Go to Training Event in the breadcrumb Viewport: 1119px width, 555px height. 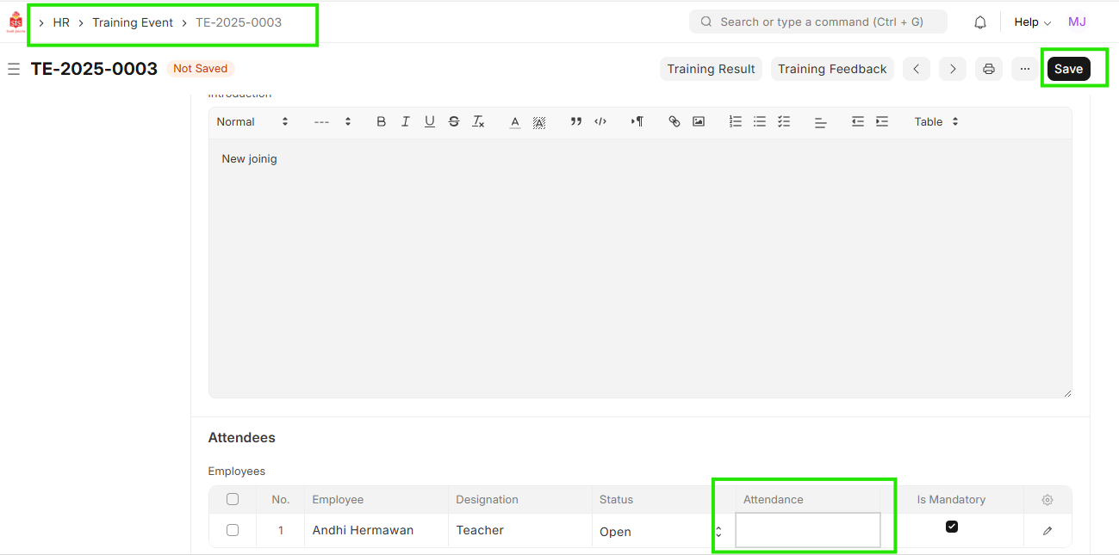(133, 22)
